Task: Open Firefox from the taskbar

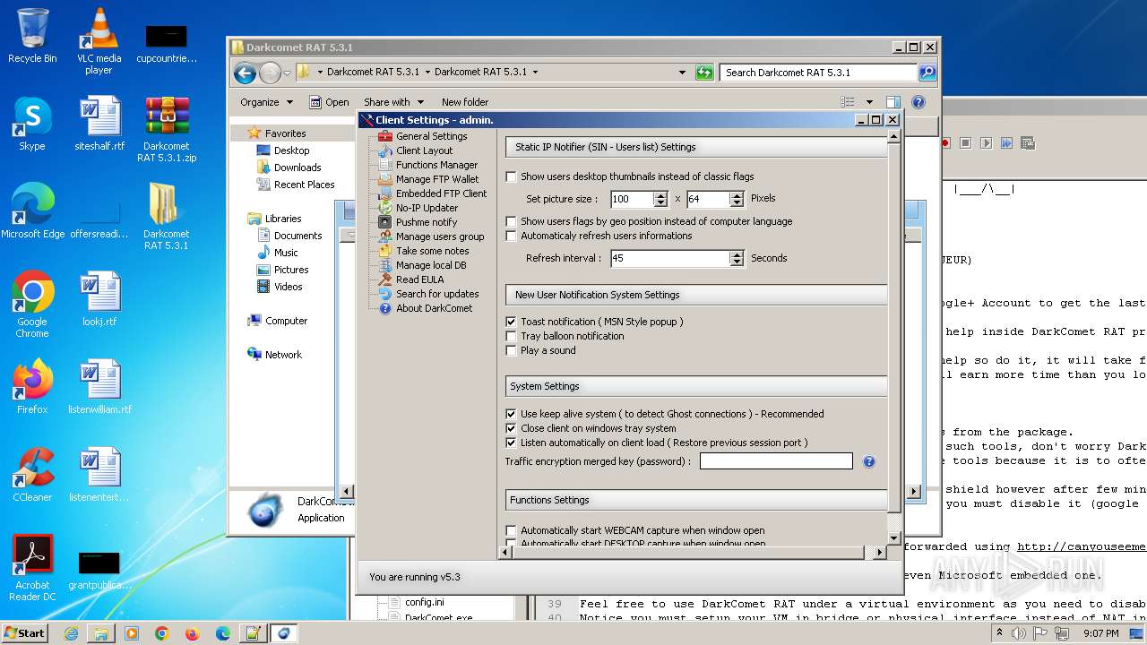Action: 192,633
